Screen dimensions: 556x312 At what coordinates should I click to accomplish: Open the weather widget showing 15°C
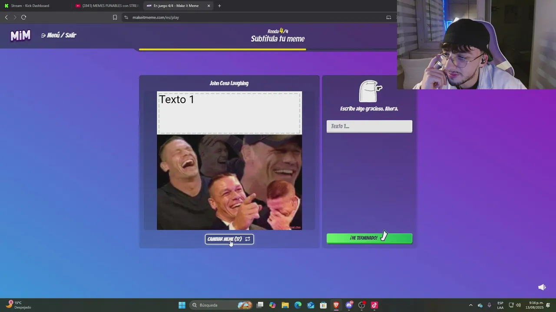[19, 305]
